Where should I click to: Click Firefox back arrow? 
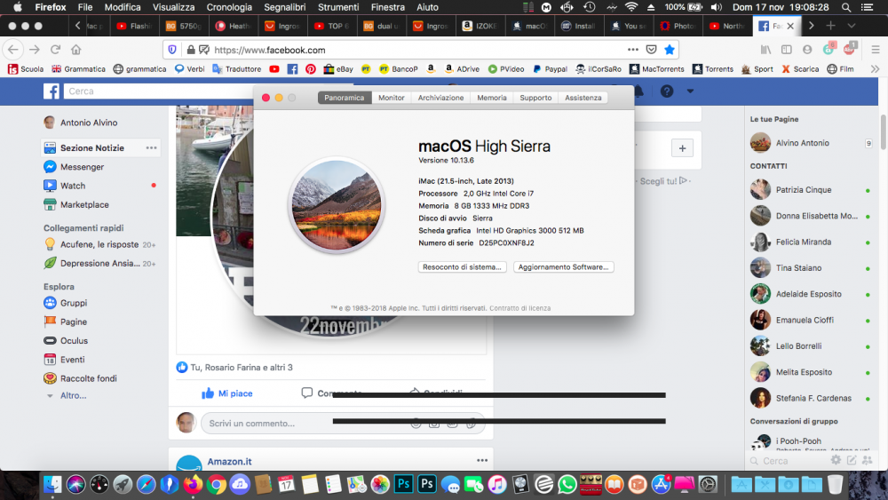point(13,50)
